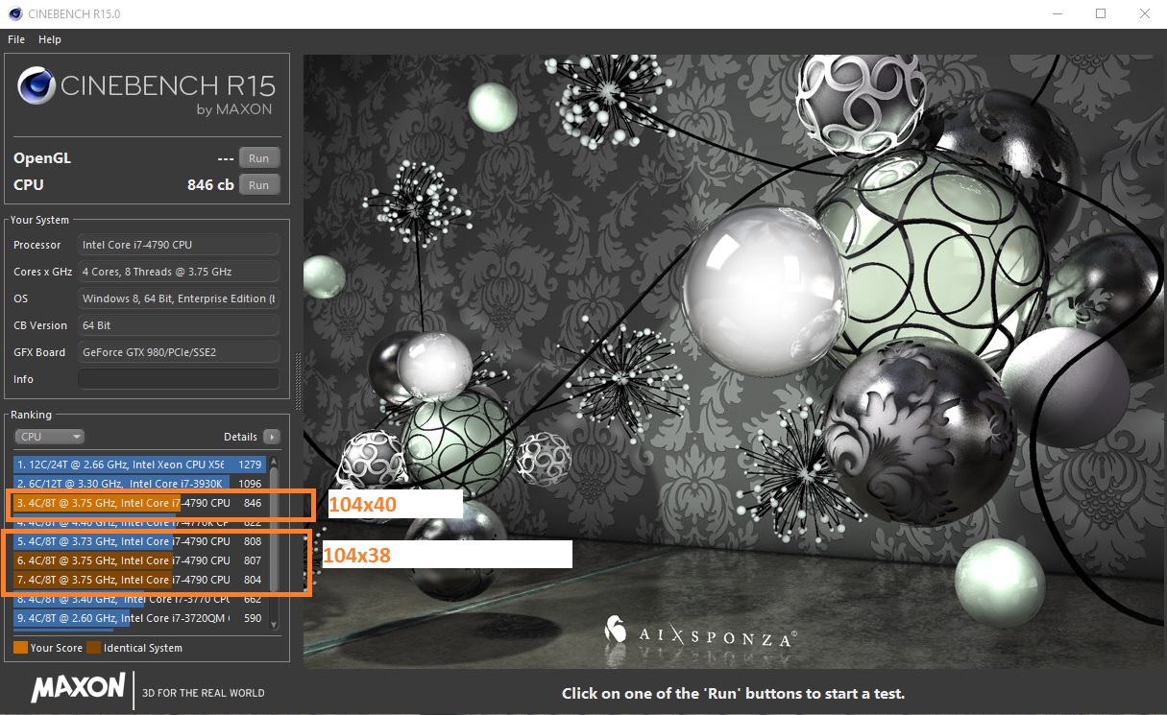Click the Processor field Intel Core i7-4790

179,245
